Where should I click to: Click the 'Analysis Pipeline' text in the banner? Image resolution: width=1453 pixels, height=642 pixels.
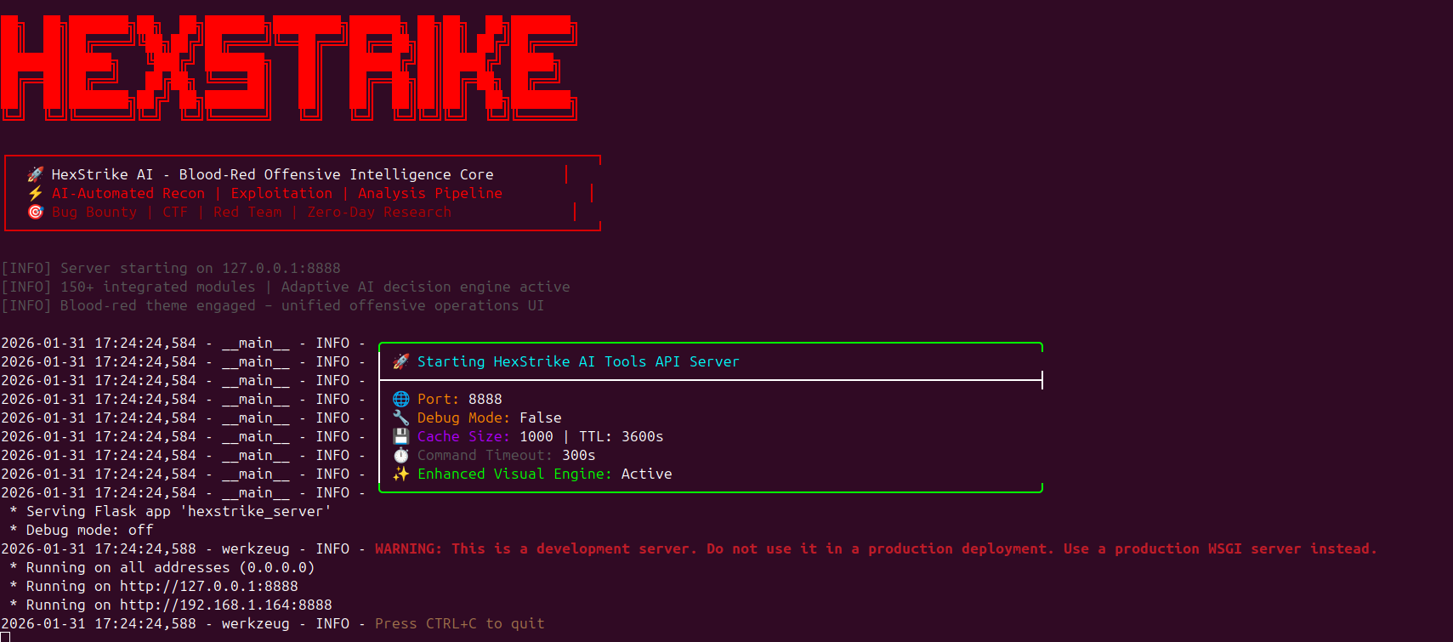[x=430, y=193]
